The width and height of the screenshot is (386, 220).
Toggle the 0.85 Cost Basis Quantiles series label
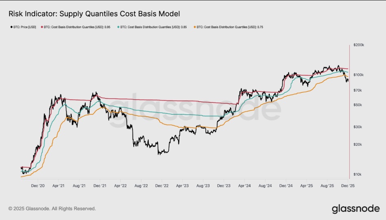(156, 27)
